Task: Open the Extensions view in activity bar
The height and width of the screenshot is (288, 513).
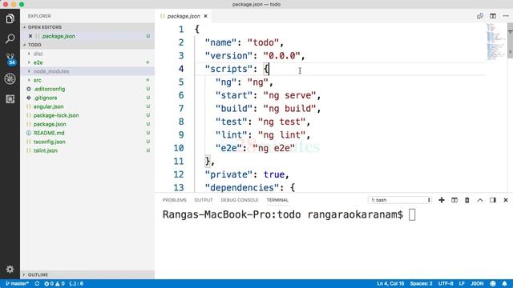Action: pyautogui.click(x=10, y=98)
